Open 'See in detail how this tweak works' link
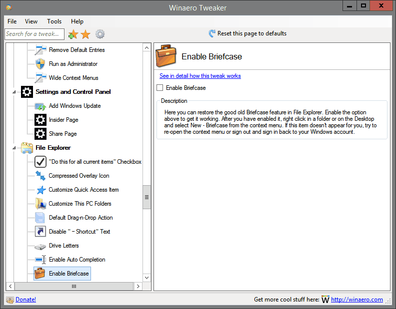This screenshot has height=309, width=396. pos(200,76)
